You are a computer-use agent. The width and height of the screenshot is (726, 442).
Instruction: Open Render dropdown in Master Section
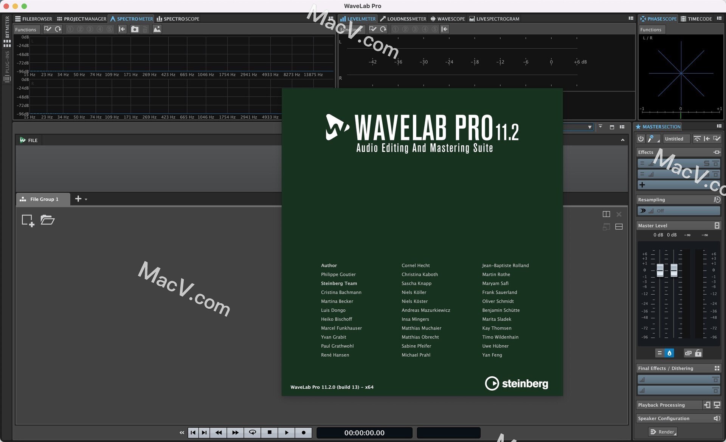[x=663, y=432]
